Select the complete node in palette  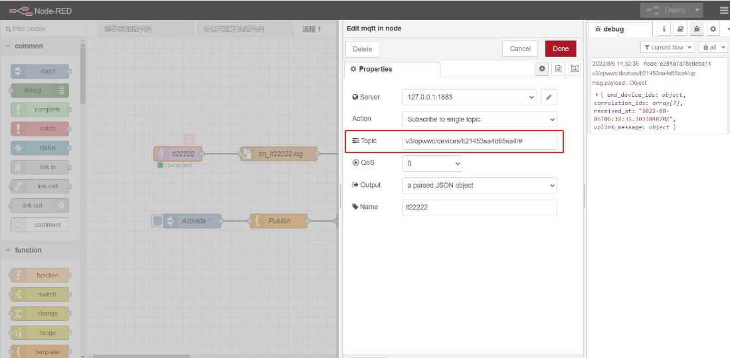[x=40, y=110]
